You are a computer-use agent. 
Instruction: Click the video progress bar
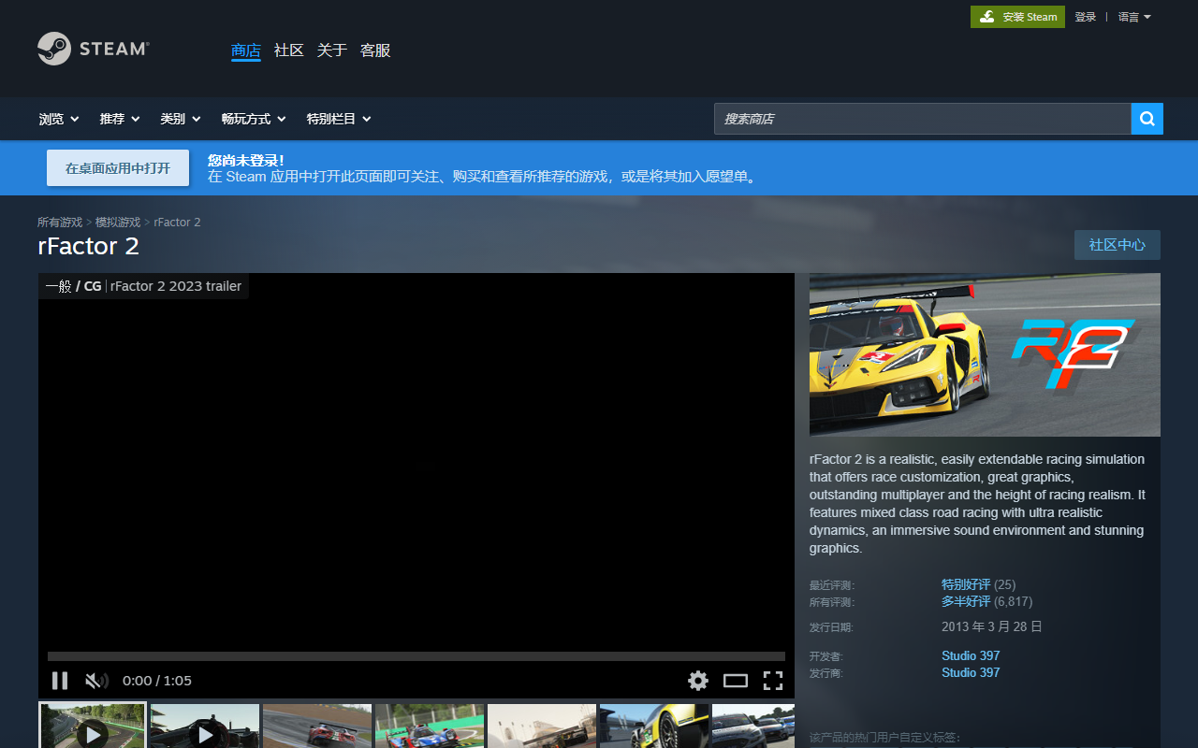(416, 656)
